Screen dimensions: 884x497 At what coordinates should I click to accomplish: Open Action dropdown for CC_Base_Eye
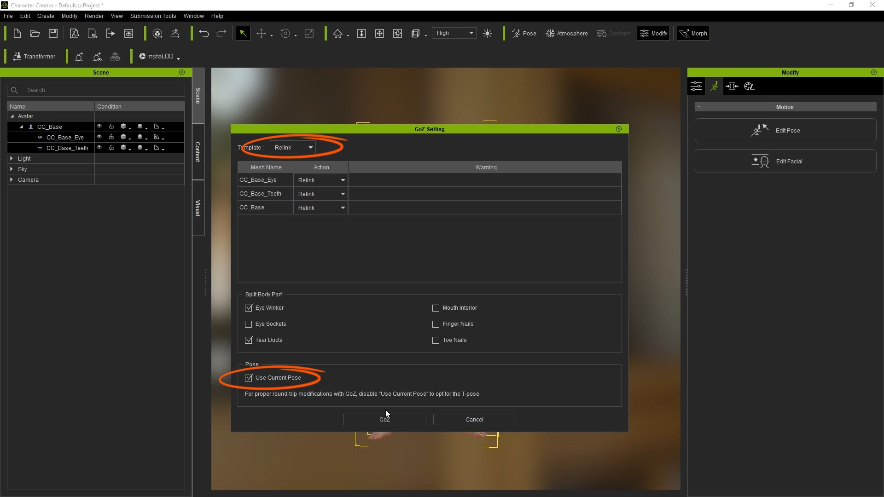[320, 180]
